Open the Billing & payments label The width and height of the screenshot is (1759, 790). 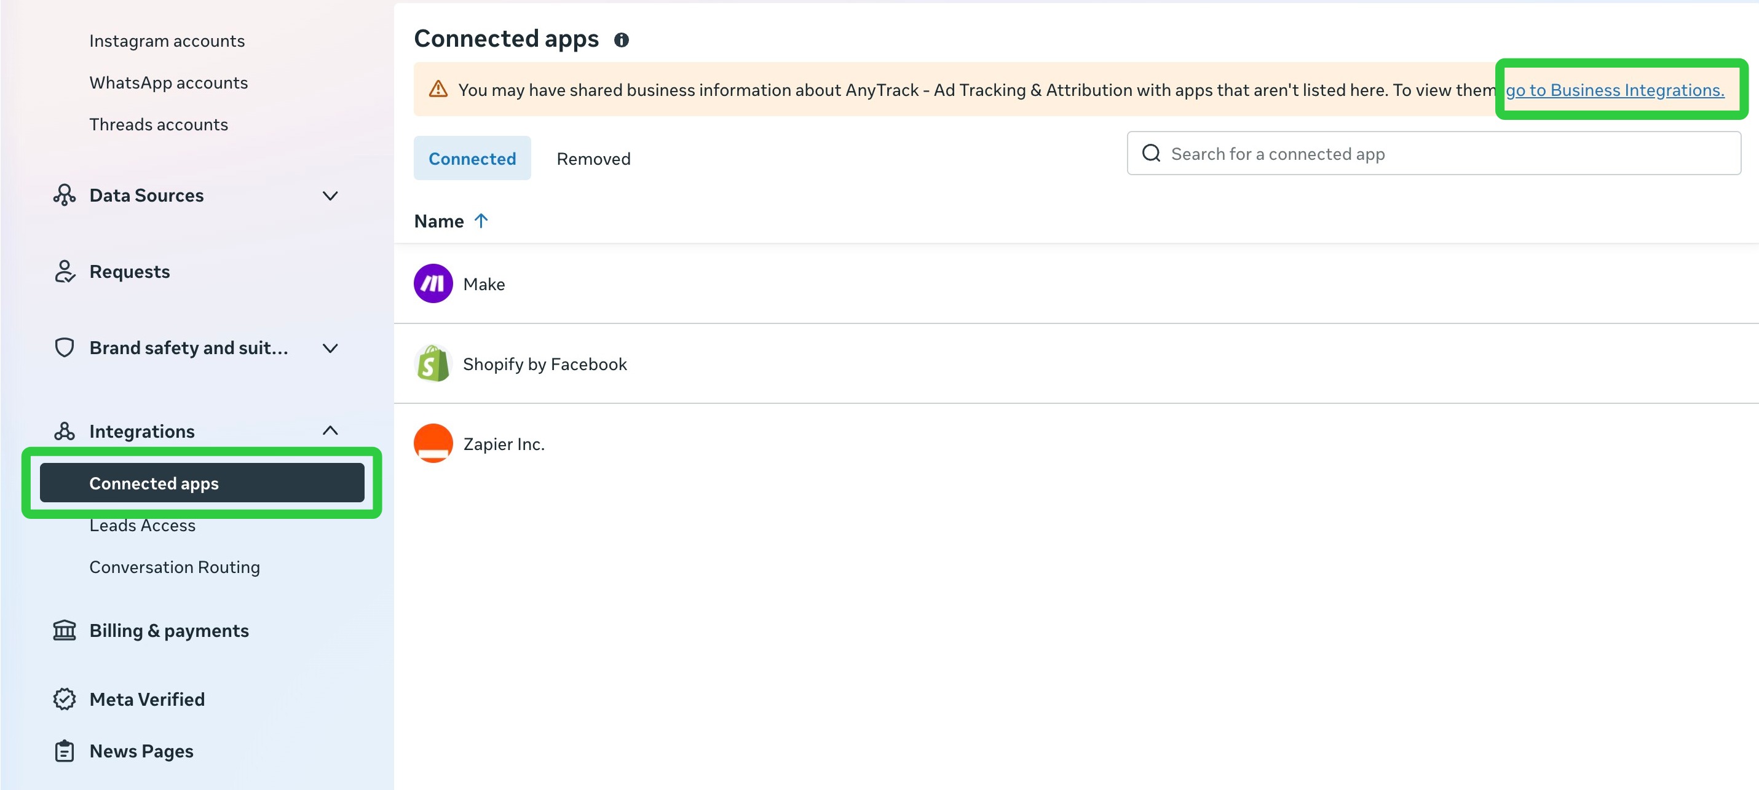[x=168, y=631]
